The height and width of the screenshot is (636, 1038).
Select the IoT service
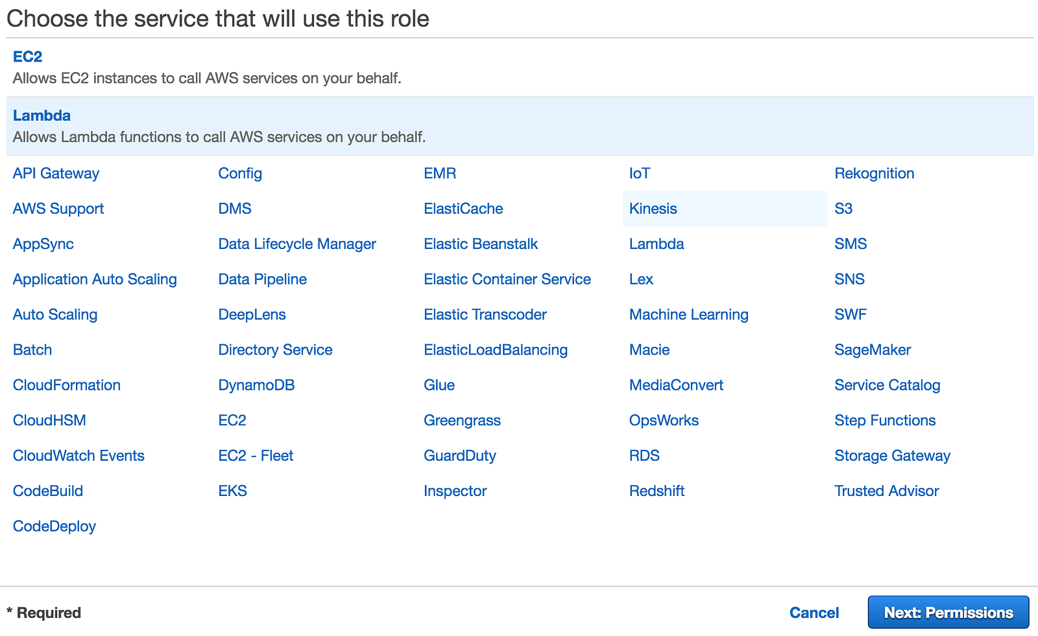pos(640,173)
